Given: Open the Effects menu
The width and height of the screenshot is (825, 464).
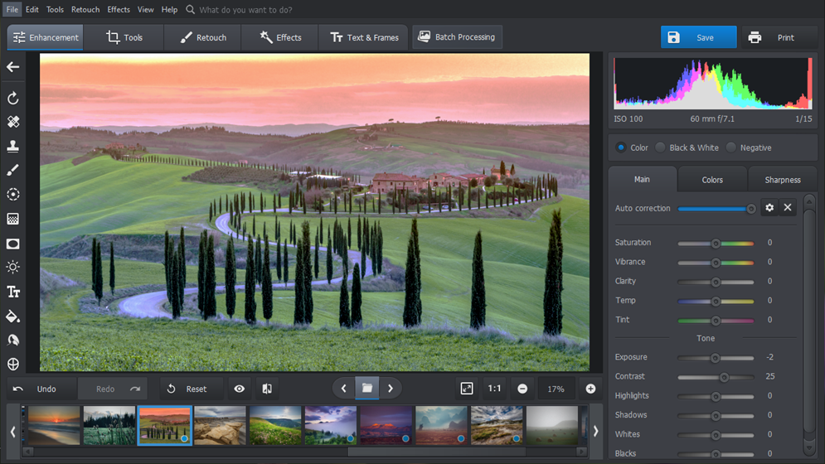Looking at the screenshot, I should click(x=119, y=10).
